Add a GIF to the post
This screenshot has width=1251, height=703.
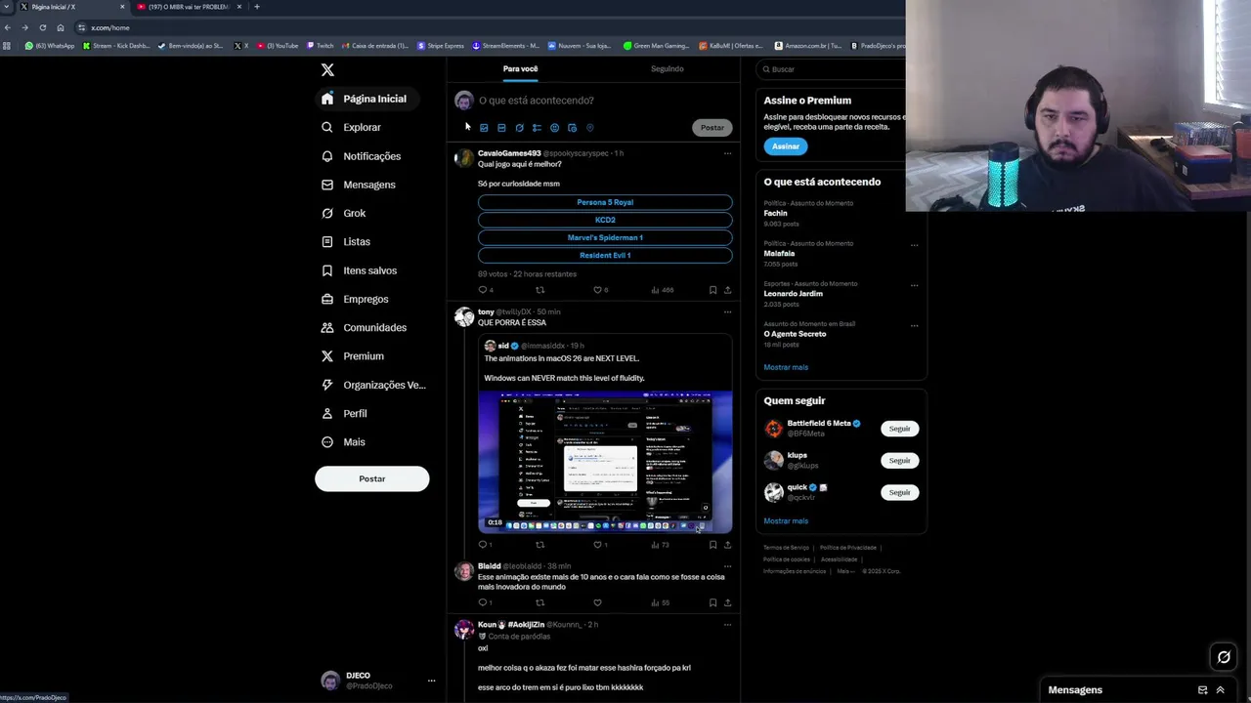click(501, 128)
